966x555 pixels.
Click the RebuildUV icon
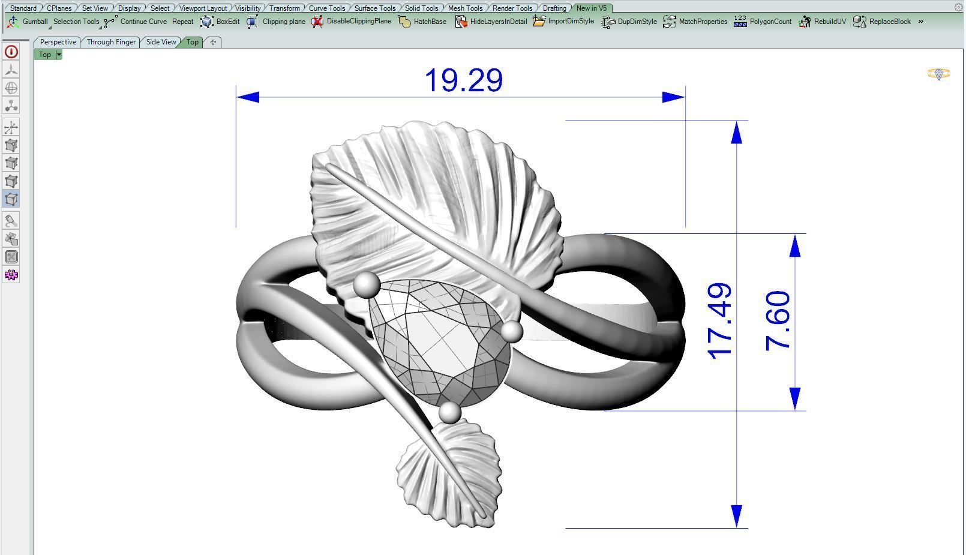(805, 22)
